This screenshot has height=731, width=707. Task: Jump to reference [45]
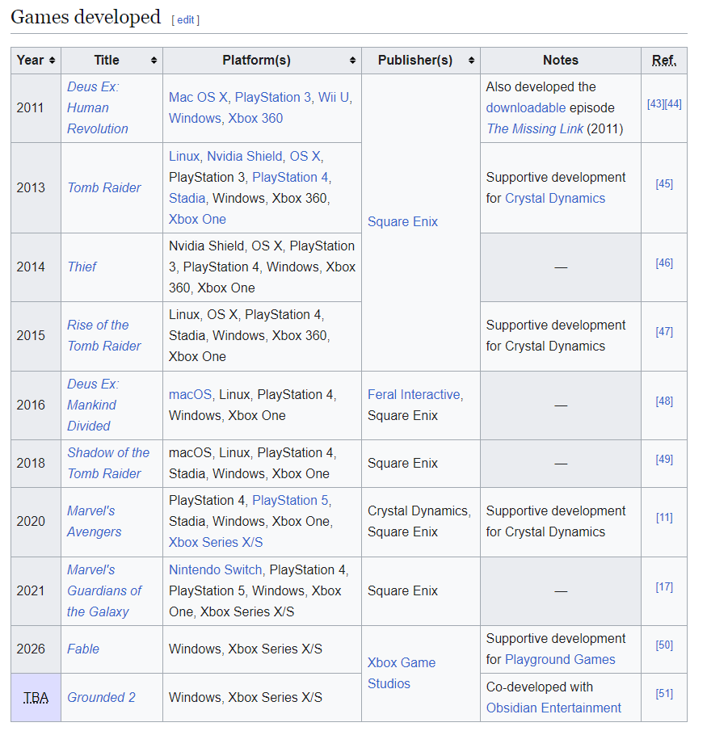[664, 183]
